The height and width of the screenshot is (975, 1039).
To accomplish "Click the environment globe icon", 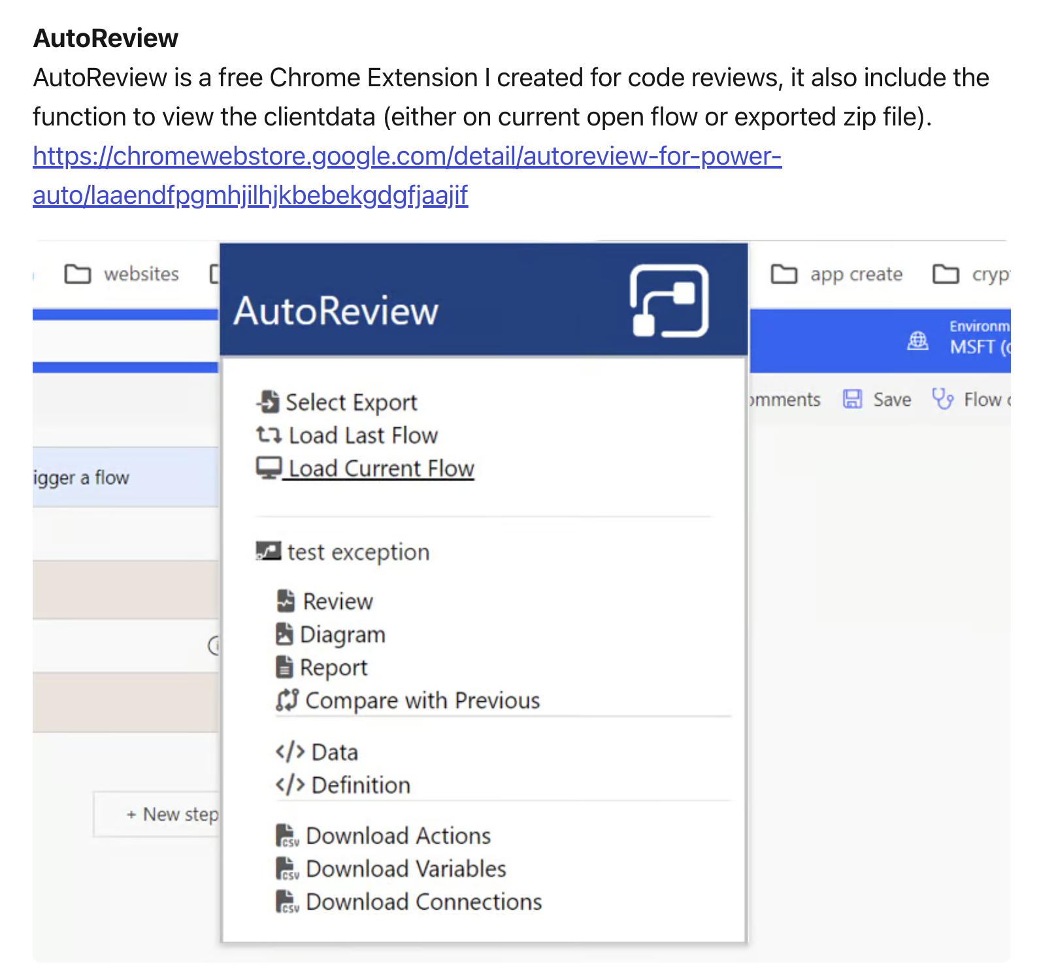I will [x=918, y=340].
